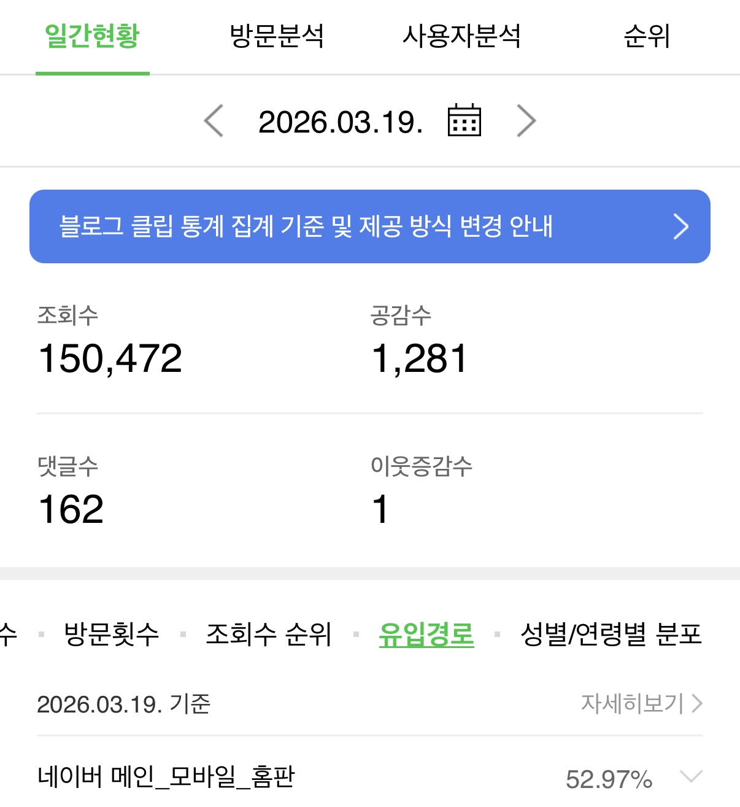Switch to the 사용자분석 tab
This screenshot has height=807, width=740.
[x=461, y=36]
